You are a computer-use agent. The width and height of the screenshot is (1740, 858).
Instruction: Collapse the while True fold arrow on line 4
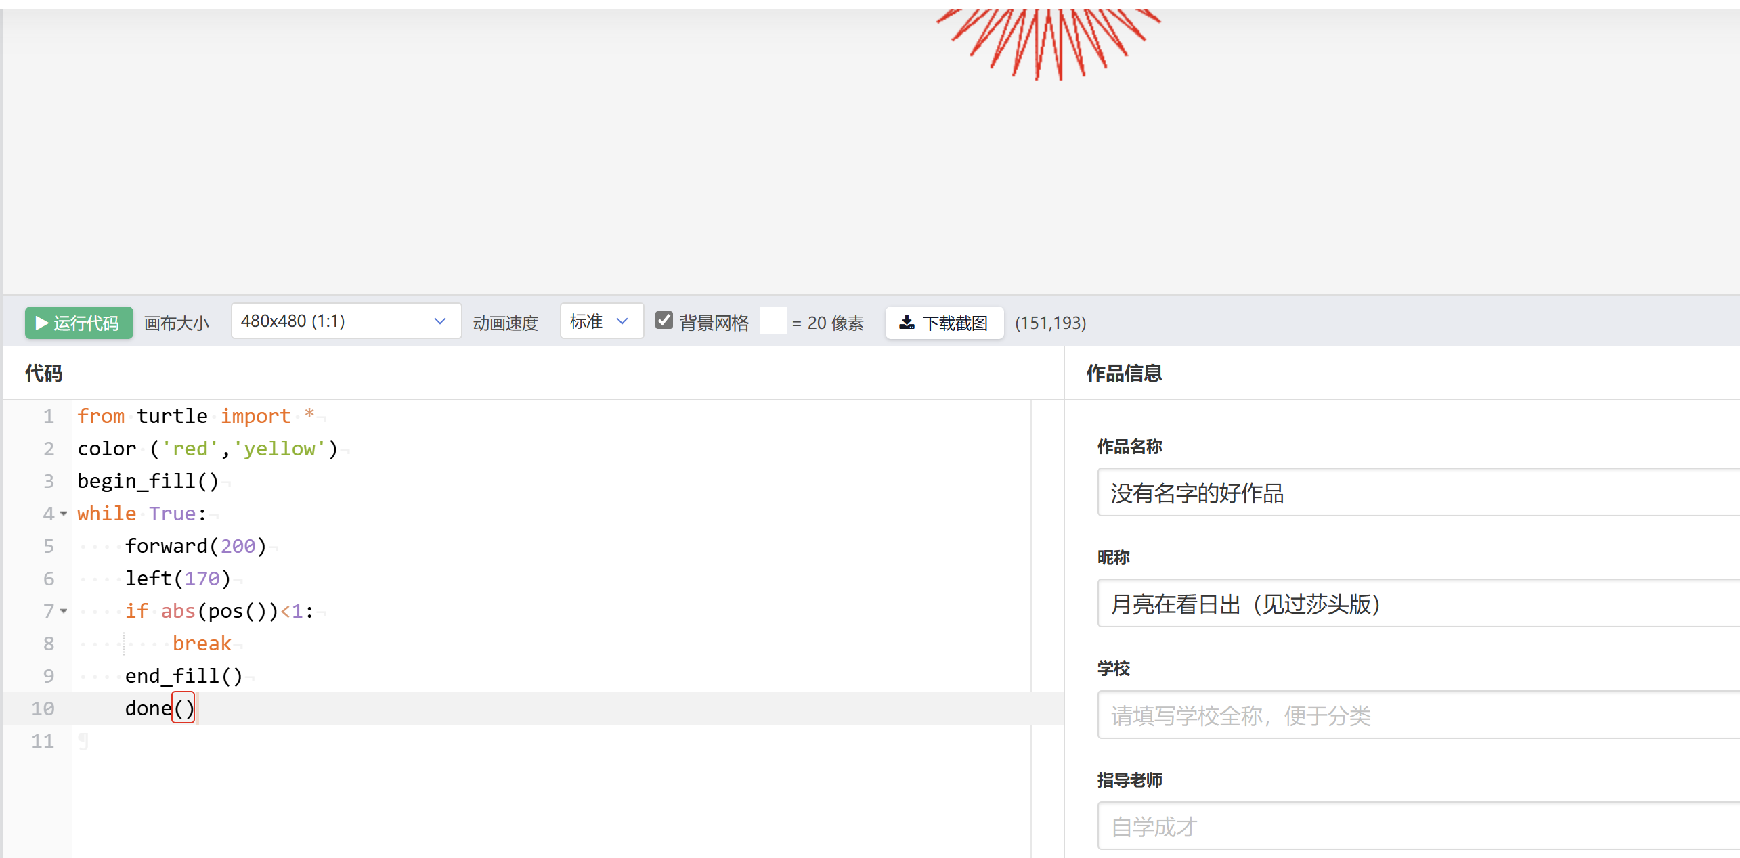[x=64, y=514]
